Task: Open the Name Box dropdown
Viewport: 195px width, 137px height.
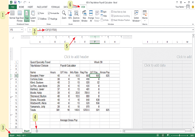Action: click(22, 30)
